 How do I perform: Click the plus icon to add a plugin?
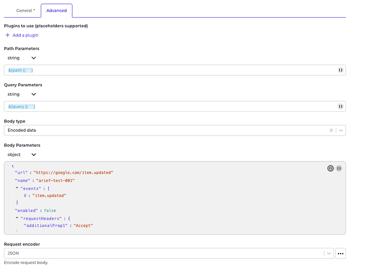[8, 35]
